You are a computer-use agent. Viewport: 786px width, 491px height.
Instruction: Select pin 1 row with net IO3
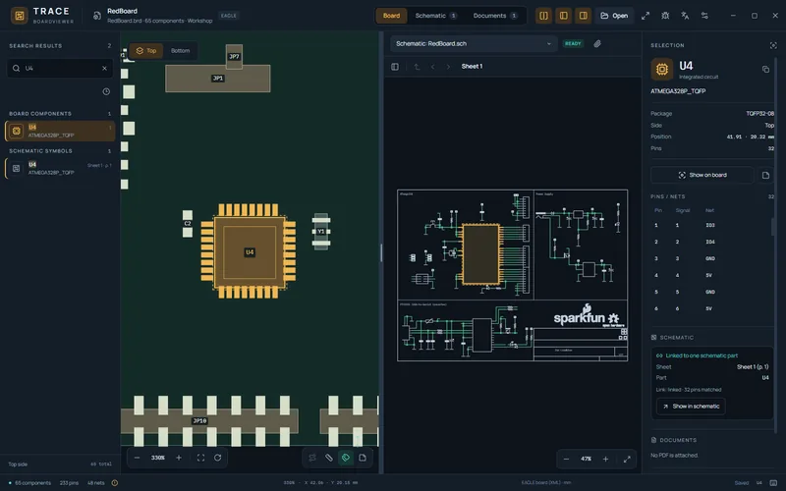[x=711, y=226]
